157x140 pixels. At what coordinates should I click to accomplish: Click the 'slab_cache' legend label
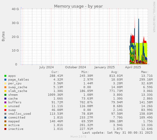coord(18,91)
